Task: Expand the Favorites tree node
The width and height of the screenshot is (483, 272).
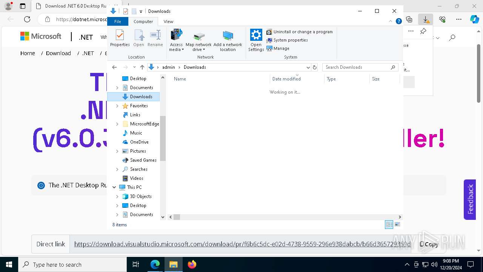Action: pos(117,106)
